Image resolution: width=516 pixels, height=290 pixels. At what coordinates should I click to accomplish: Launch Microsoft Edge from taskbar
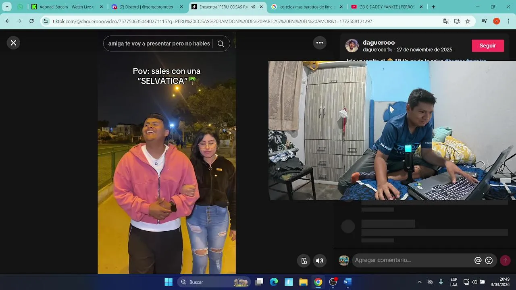274,282
